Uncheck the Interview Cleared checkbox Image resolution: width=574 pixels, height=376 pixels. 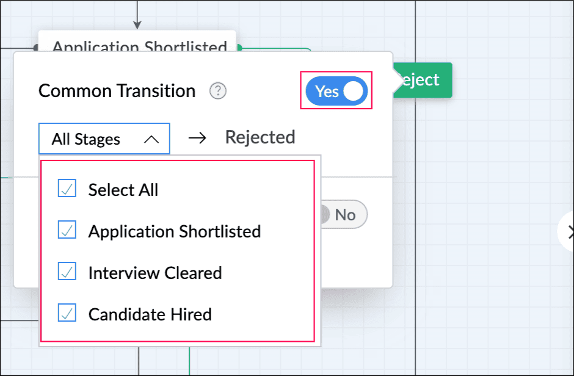[67, 272]
